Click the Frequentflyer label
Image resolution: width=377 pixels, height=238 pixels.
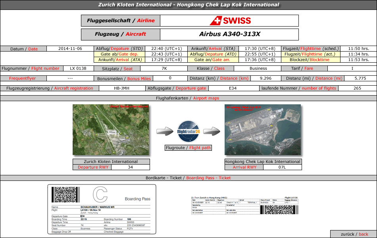pos(23,79)
